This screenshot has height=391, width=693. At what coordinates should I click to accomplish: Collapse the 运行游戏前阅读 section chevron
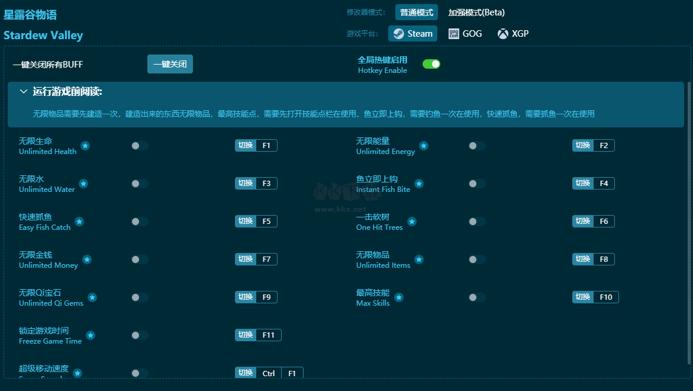(24, 92)
